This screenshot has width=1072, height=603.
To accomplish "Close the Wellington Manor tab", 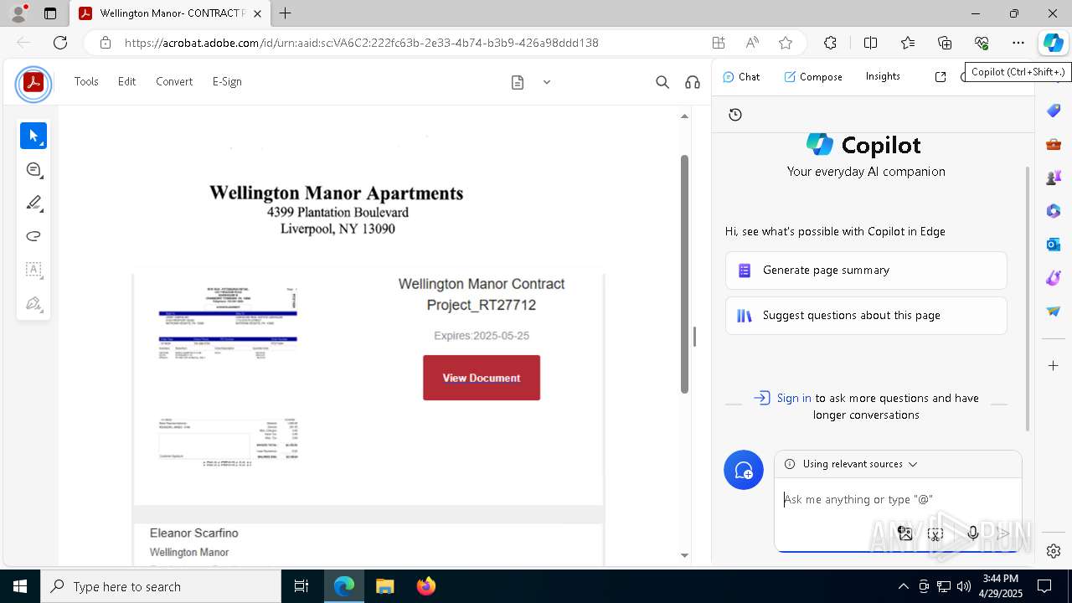I will click(x=257, y=13).
